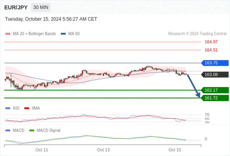The width and height of the screenshot is (230, 156).
Task: Click the green 161.72 support price tag
Action: (x=215, y=98)
